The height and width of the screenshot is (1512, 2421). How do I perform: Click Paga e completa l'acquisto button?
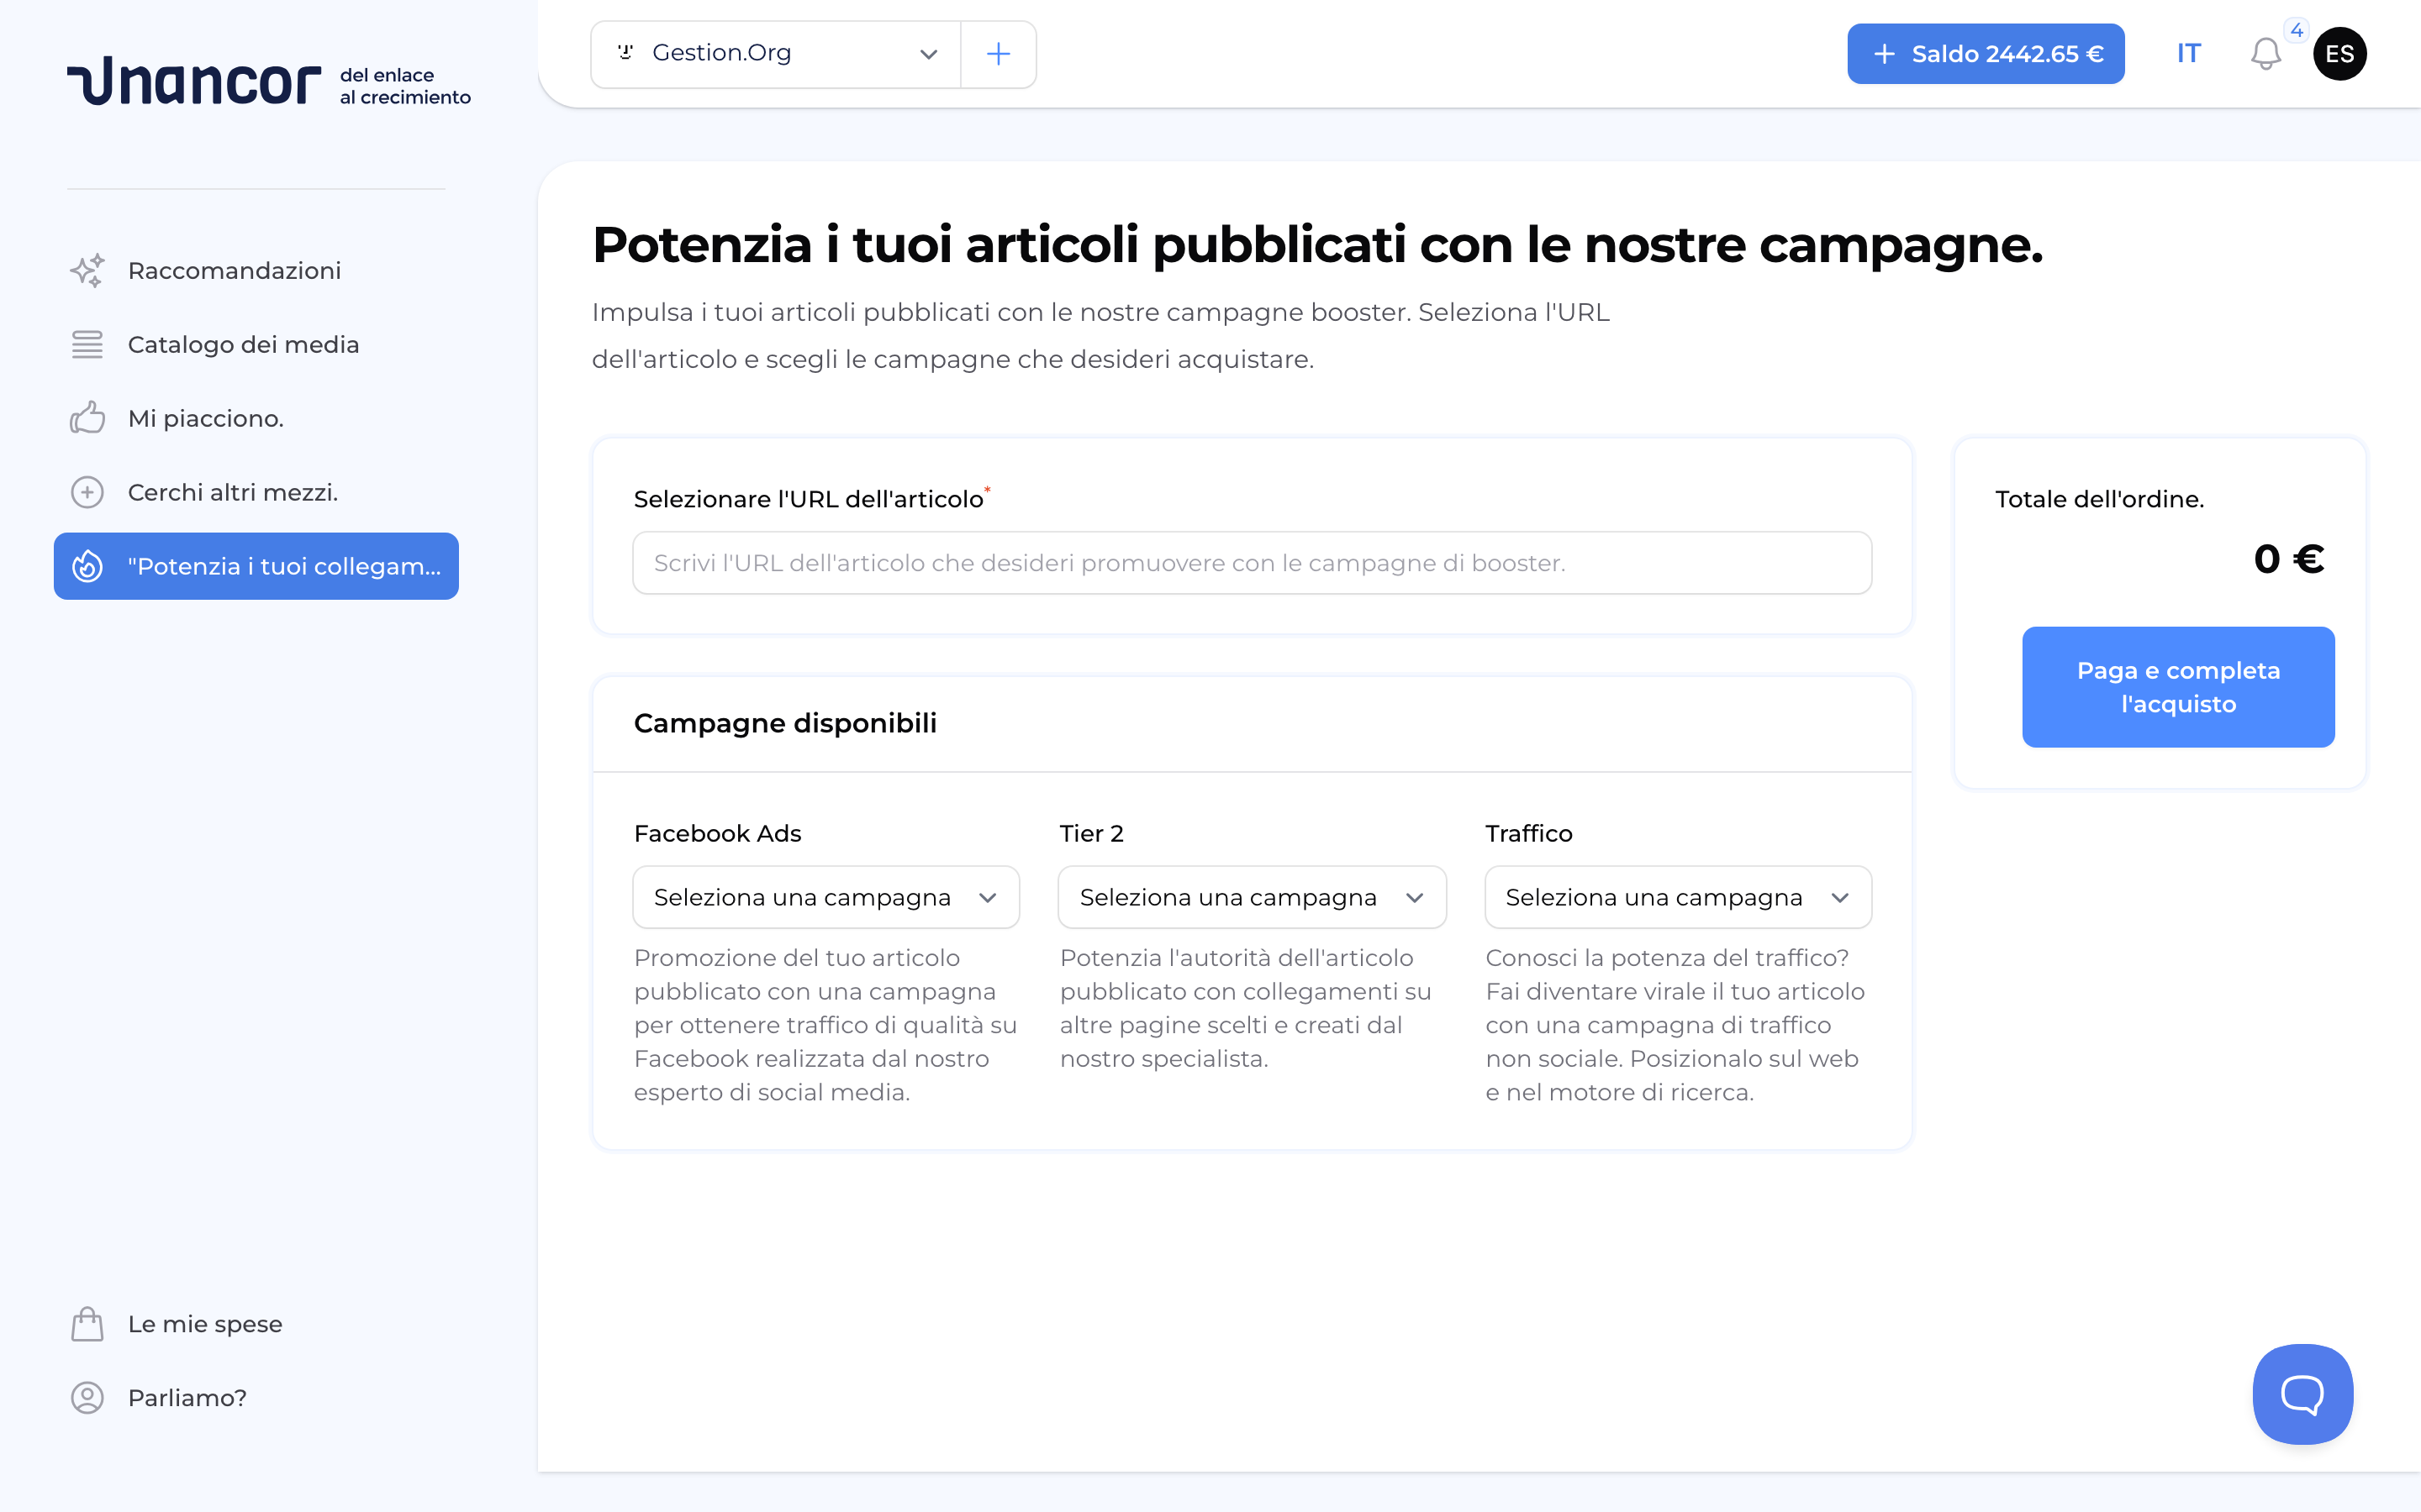[2179, 687]
